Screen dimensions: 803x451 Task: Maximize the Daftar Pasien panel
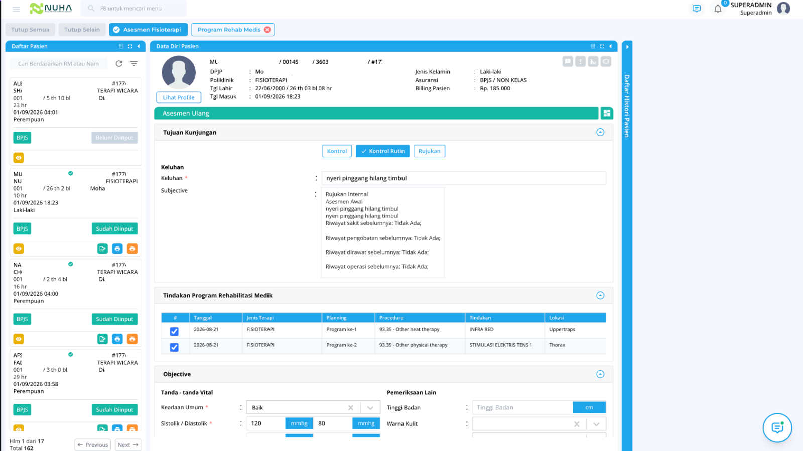click(130, 46)
